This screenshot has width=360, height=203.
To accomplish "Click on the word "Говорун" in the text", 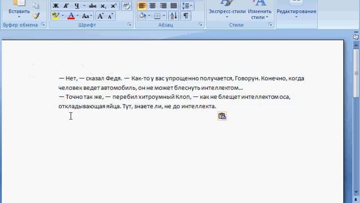I will (247, 78).
